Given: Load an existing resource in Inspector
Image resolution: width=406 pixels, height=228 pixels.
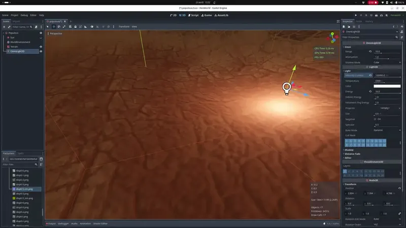Looking at the screenshot, I should click(x=349, y=27).
